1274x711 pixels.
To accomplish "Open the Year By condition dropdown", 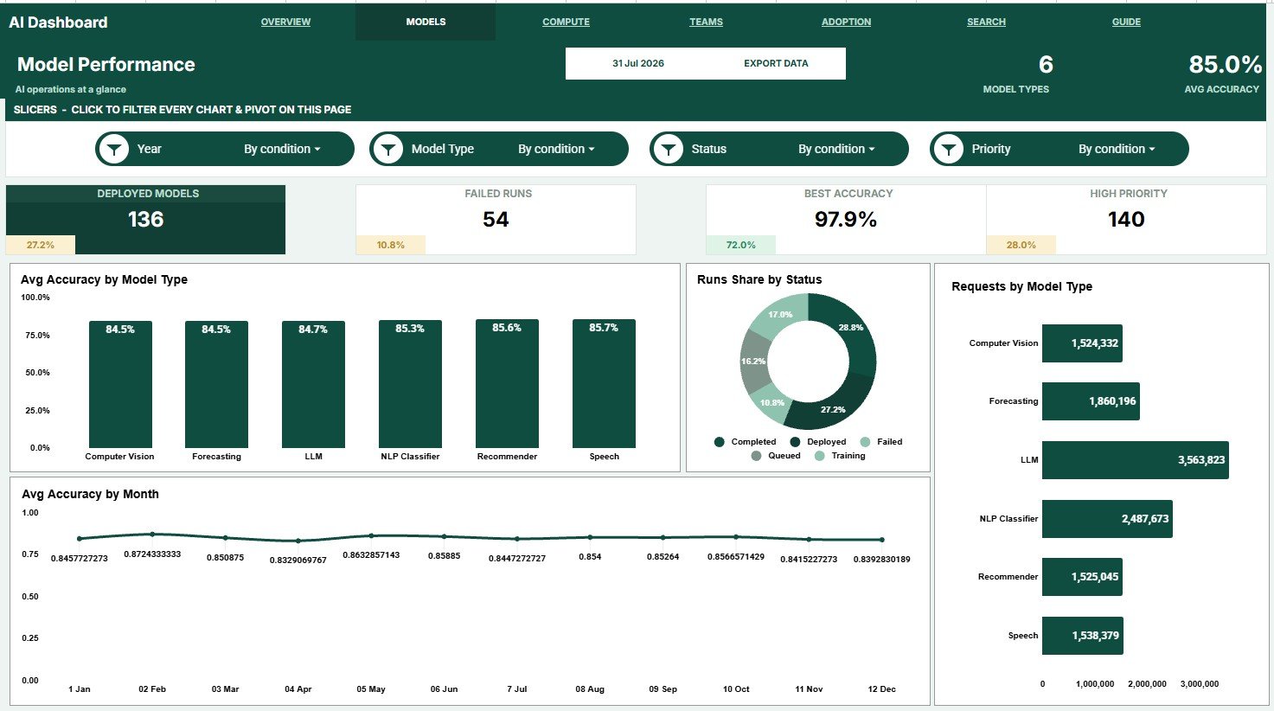I will (x=282, y=149).
